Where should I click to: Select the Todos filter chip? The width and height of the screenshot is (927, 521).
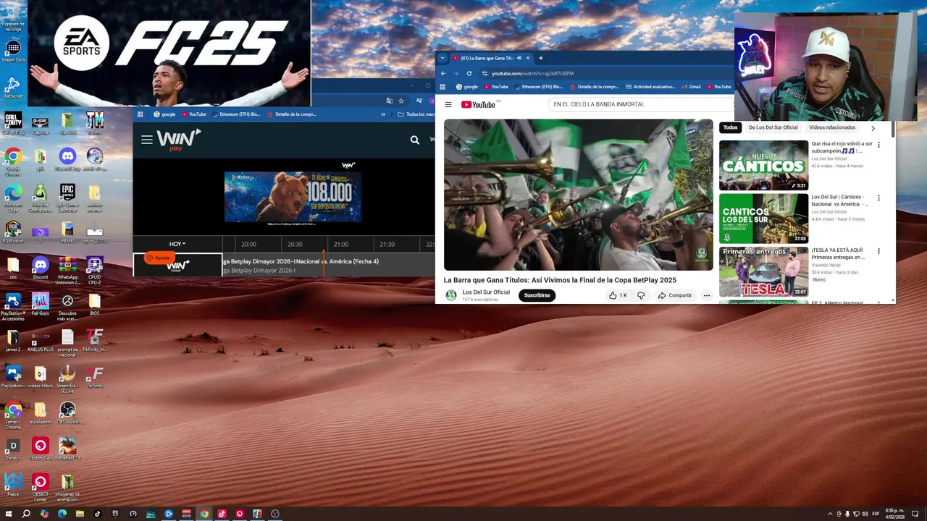[x=730, y=127]
